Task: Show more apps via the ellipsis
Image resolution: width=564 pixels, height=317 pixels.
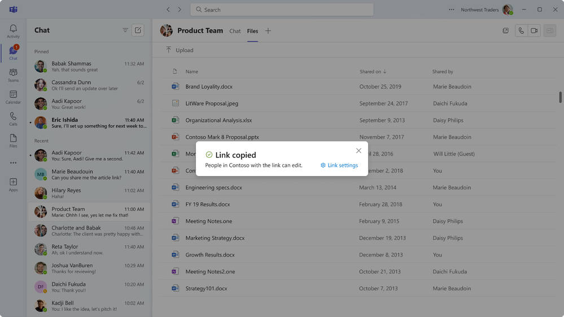Action: [13, 163]
